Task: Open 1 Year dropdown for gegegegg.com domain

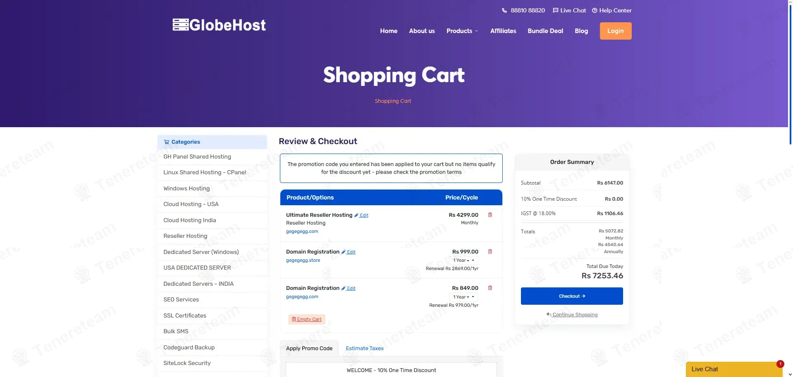Action: pyautogui.click(x=463, y=297)
